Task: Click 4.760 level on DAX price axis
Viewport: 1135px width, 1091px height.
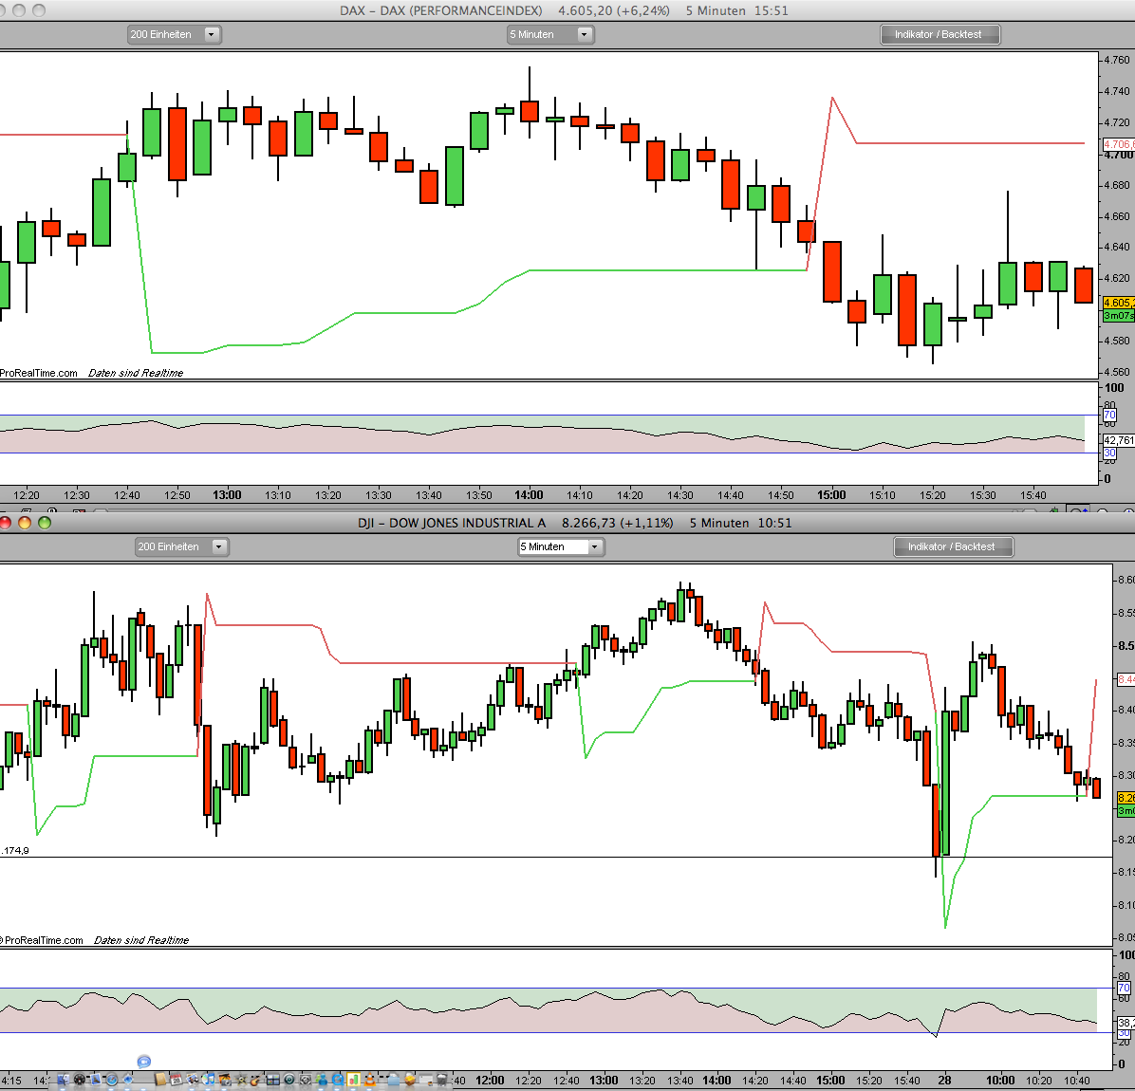Action: click(1116, 60)
